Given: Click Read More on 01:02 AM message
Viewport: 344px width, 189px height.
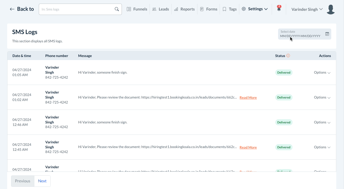Looking at the screenshot, I should pyautogui.click(x=248, y=98).
